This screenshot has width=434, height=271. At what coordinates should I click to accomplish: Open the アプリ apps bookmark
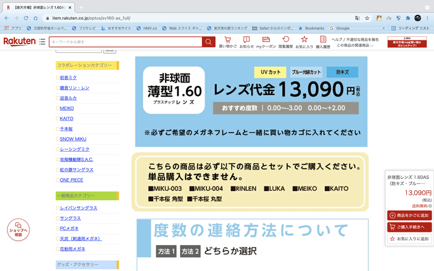pyautogui.click(x=13, y=28)
